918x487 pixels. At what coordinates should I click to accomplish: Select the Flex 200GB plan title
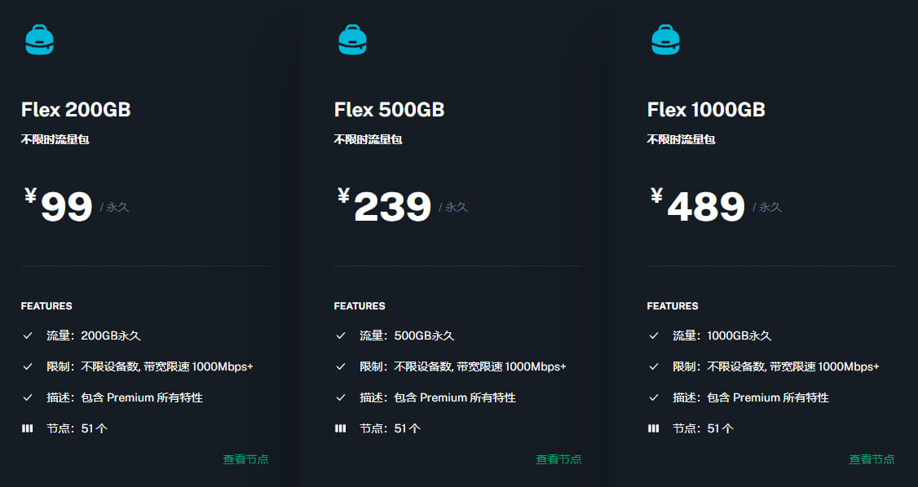[x=76, y=109]
